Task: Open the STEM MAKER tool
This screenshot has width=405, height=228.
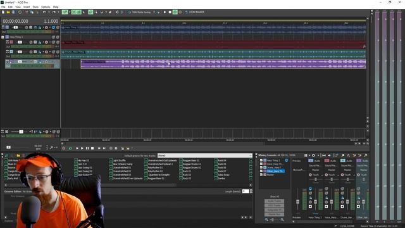Action: [x=194, y=12]
